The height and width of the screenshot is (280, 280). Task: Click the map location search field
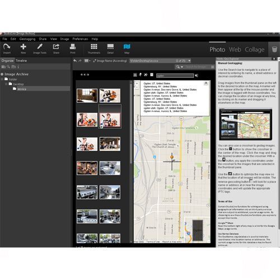[175, 76]
